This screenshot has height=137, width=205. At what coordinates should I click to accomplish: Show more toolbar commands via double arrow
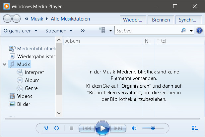coord(83,31)
